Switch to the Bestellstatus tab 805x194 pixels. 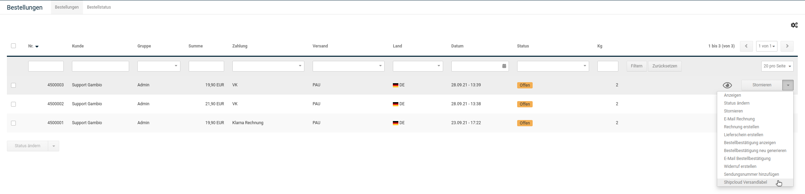pyautogui.click(x=99, y=7)
